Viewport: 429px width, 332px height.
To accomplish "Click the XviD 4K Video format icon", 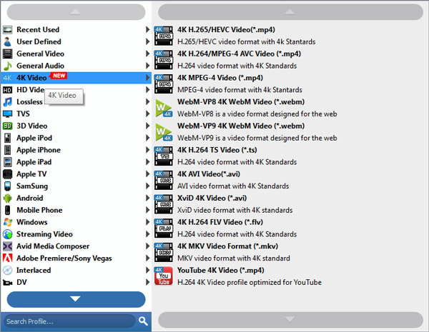I will click(x=163, y=204).
